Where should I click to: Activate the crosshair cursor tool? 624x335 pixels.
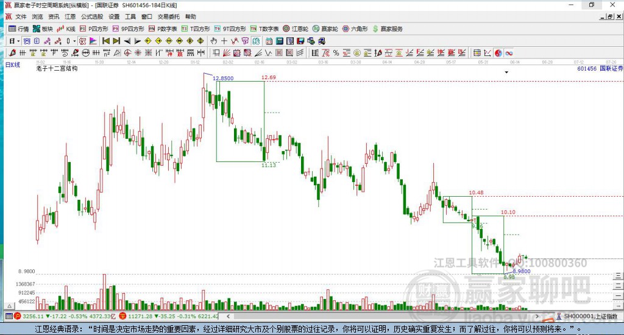tap(224, 41)
